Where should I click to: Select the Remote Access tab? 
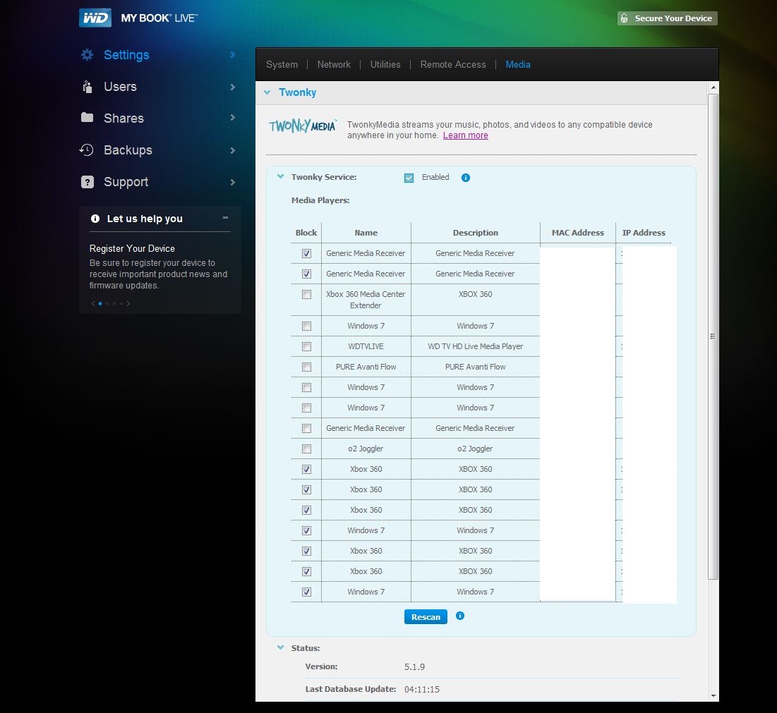(x=453, y=64)
